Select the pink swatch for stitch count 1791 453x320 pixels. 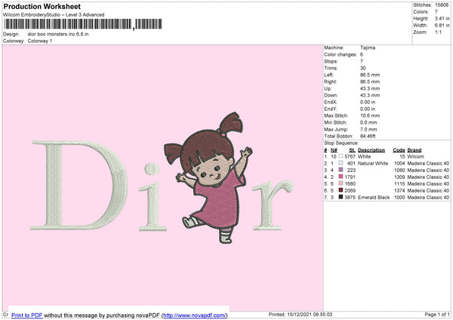(x=341, y=177)
